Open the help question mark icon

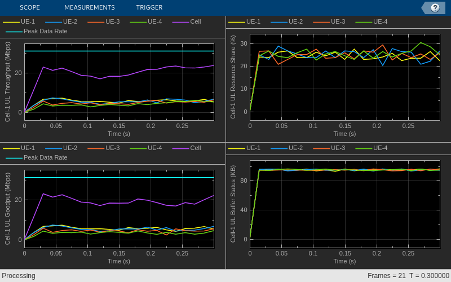click(435, 8)
